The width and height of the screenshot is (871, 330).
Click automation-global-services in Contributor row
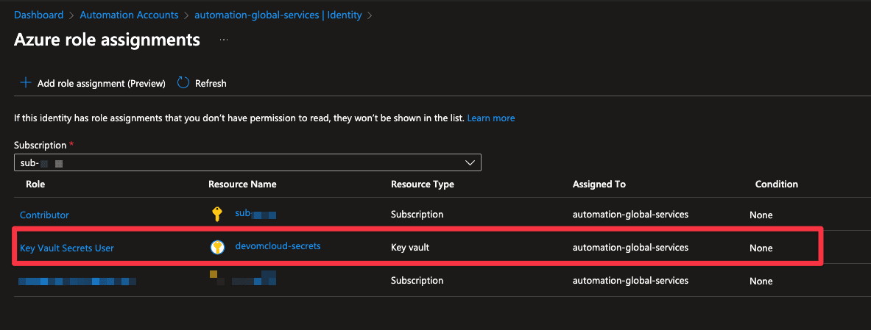tap(630, 214)
